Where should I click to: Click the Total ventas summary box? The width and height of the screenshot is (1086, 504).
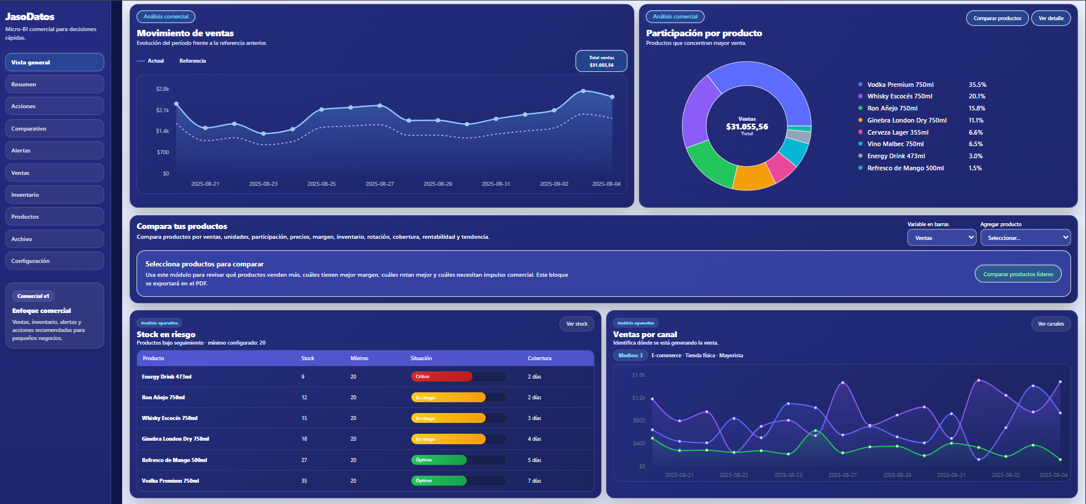(601, 61)
